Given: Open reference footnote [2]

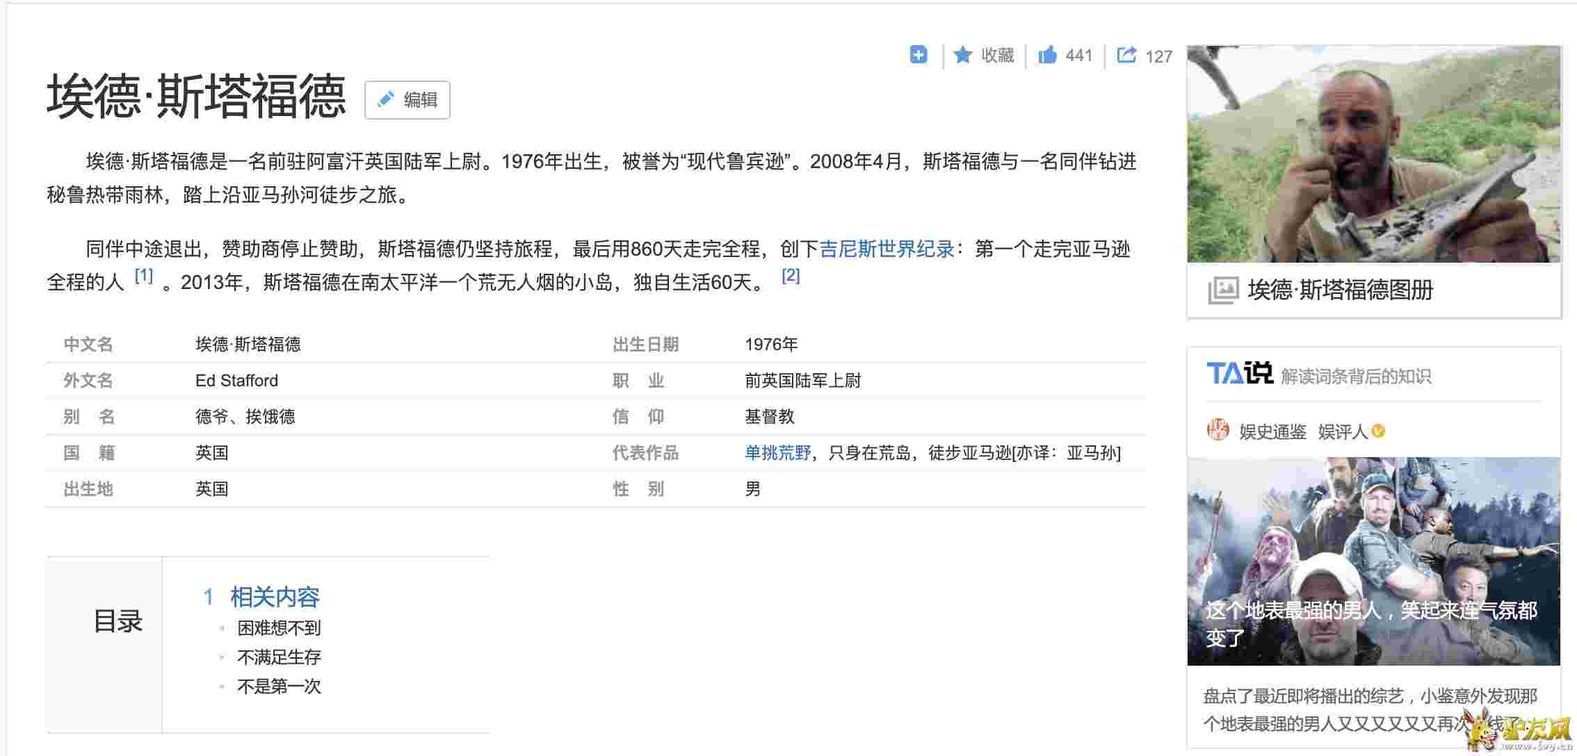Looking at the screenshot, I should click(791, 276).
